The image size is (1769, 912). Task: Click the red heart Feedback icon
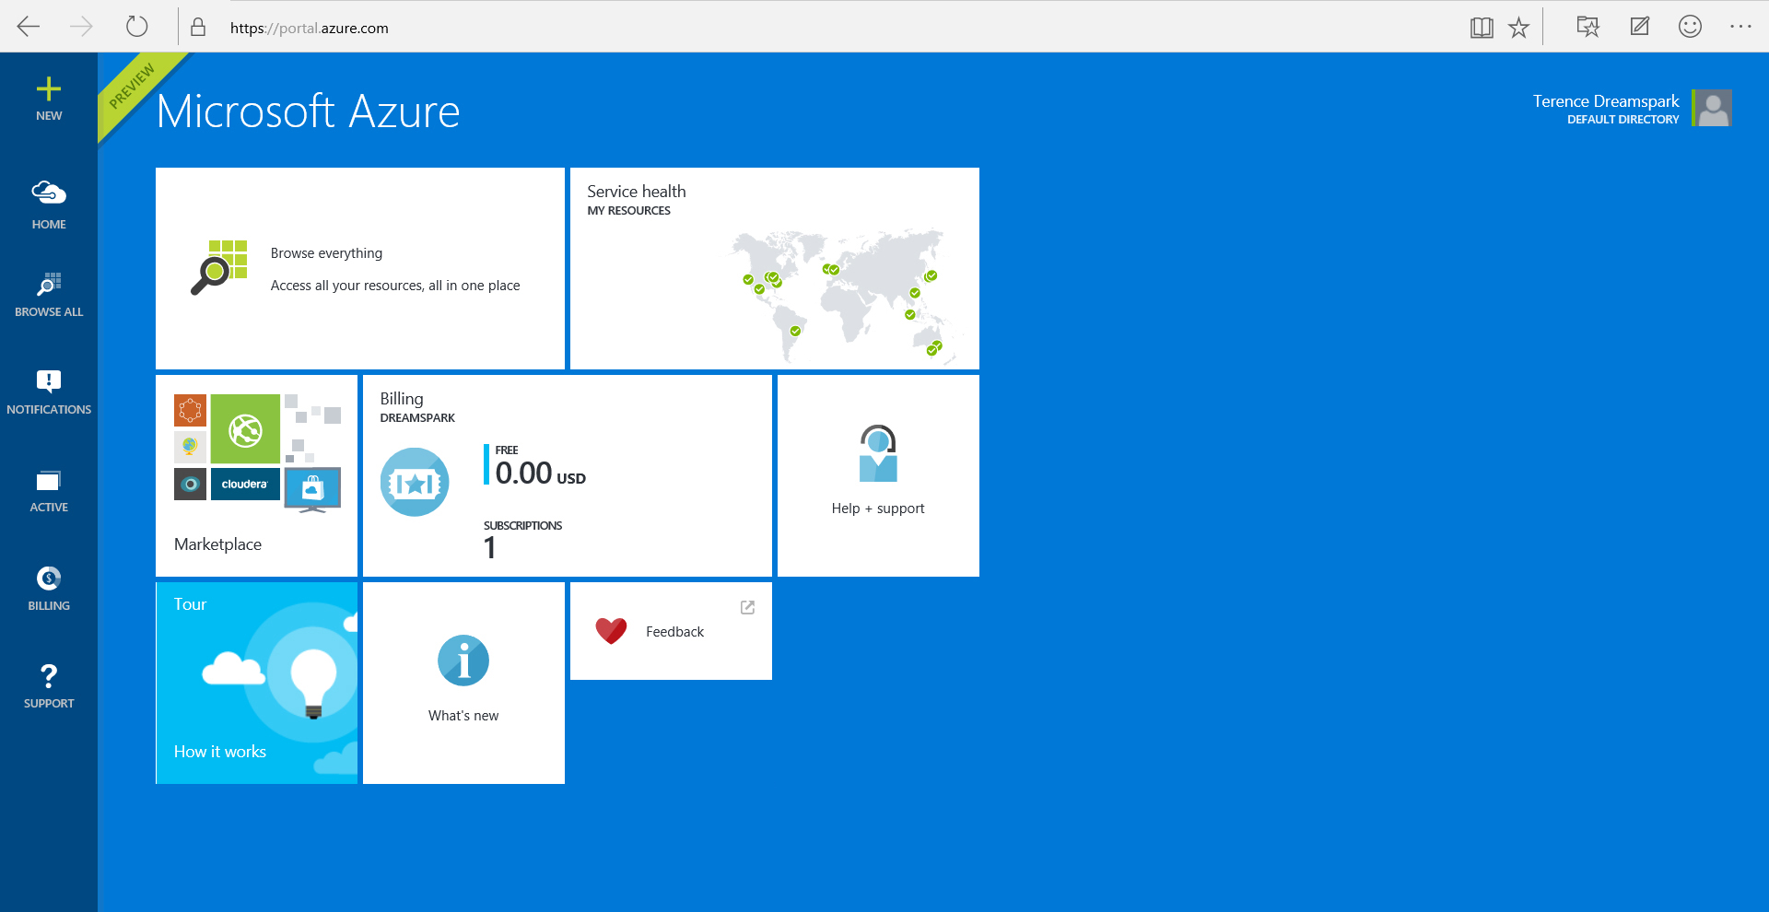click(x=611, y=631)
